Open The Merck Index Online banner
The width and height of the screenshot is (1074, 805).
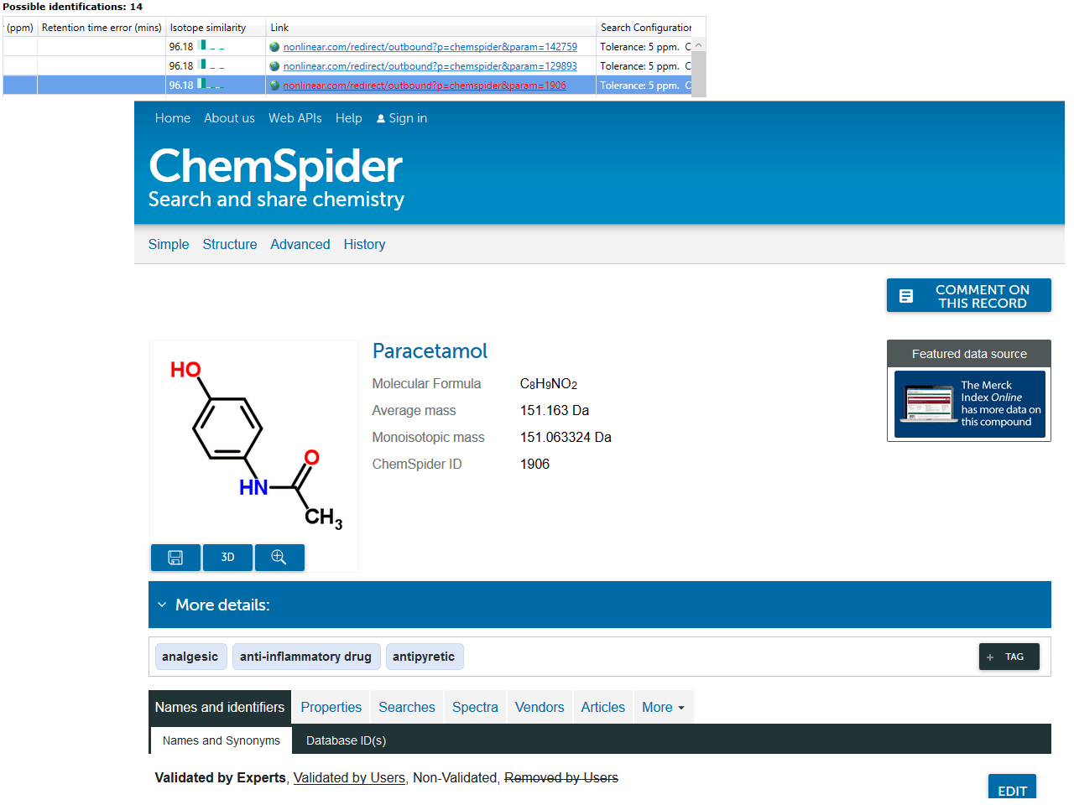coord(970,404)
